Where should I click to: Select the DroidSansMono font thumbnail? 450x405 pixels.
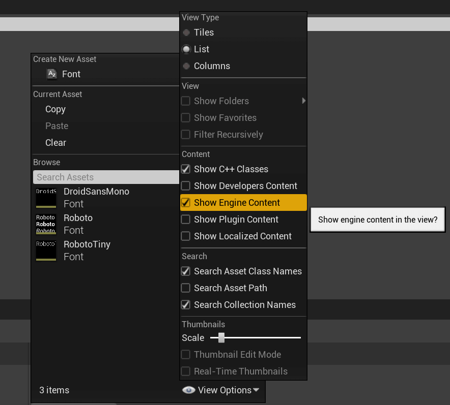(46, 197)
